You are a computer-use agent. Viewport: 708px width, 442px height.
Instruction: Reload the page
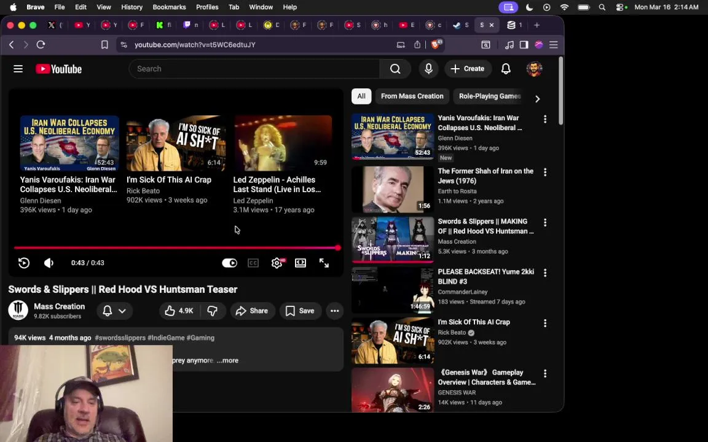pos(41,45)
